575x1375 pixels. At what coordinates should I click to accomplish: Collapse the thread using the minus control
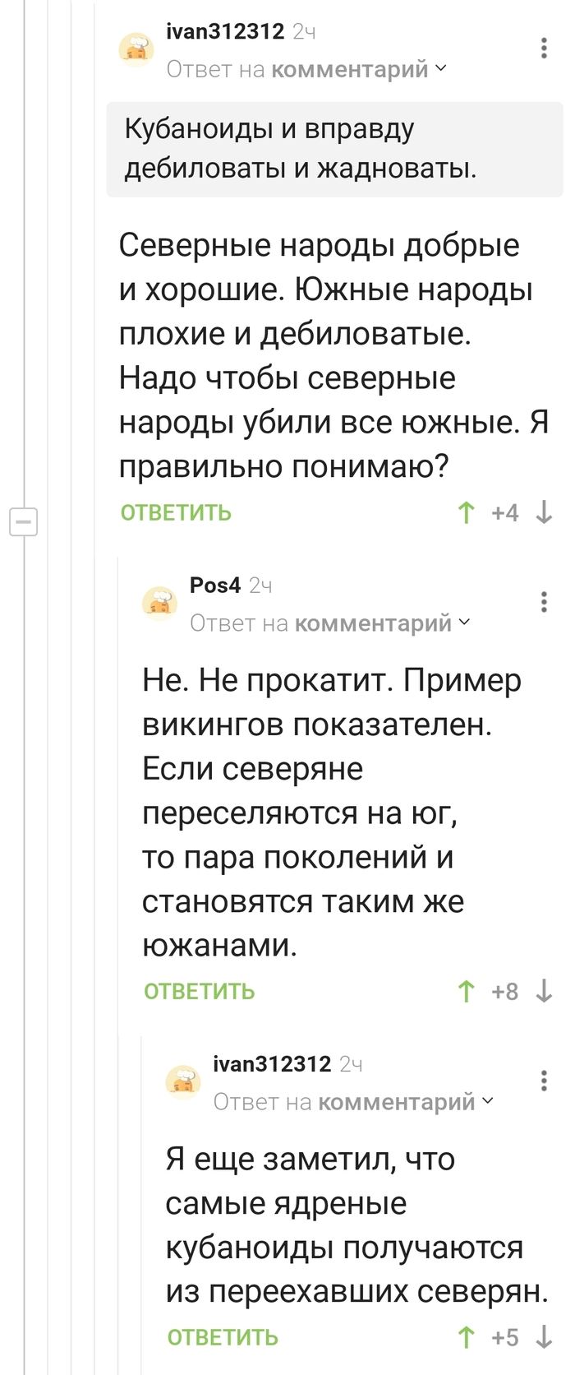pyautogui.click(x=24, y=521)
